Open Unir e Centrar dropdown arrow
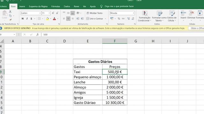204x114 pixels. 106,19
